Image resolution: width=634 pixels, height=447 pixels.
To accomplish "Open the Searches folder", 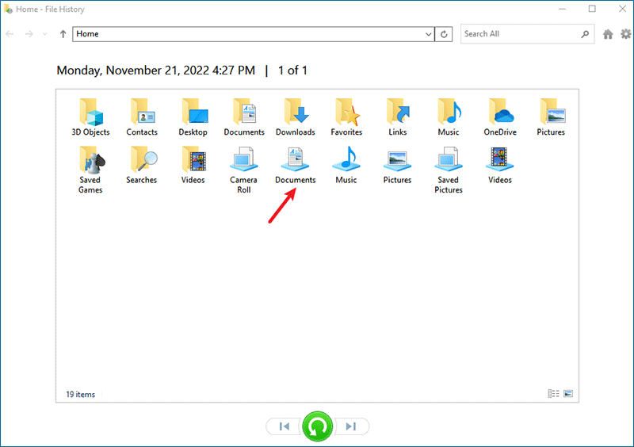I will [142, 165].
